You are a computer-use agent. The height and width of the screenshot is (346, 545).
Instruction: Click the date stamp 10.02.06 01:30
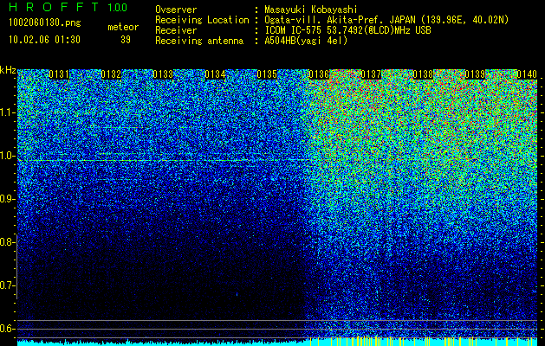[x=44, y=40]
